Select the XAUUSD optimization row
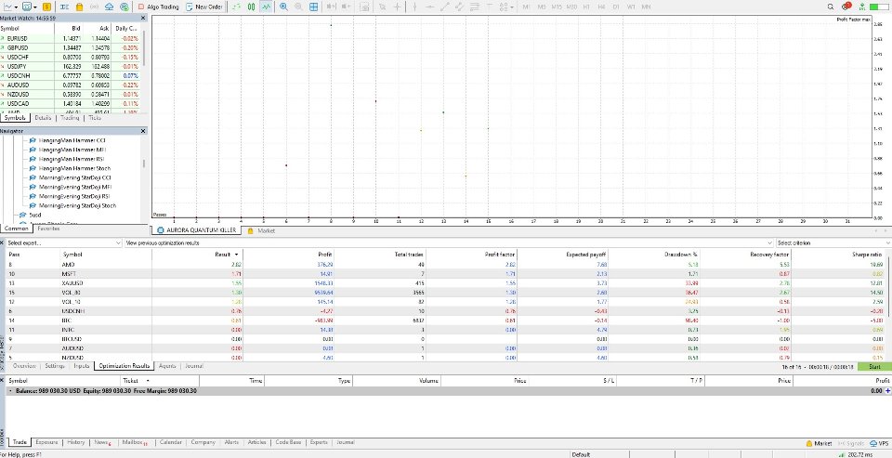The height and width of the screenshot is (458, 892). pyautogui.click(x=445, y=282)
